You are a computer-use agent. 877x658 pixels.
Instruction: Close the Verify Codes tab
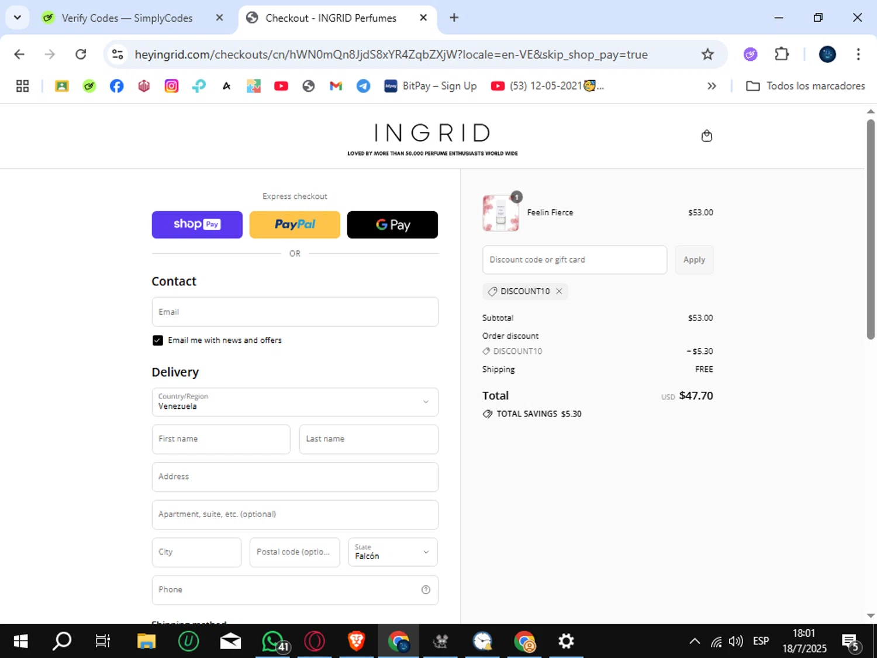pyautogui.click(x=219, y=18)
